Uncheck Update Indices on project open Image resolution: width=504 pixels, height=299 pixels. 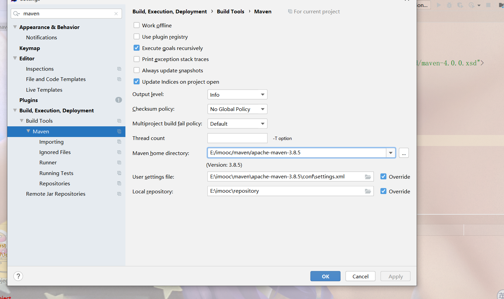[136, 81]
